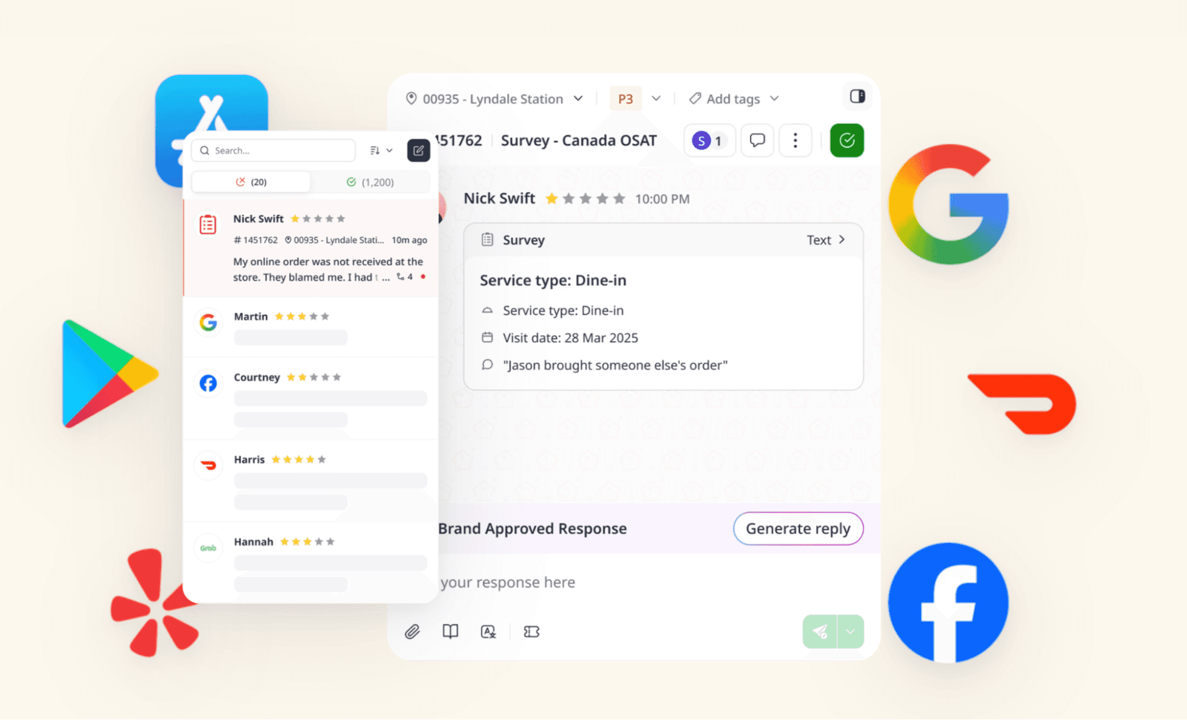1187x720 pixels.
Task: Mark the review resolved with the green checkmark
Action: click(x=846, y=141)
